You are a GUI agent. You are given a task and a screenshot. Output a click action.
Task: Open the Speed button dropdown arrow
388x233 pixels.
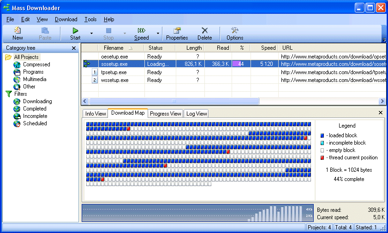click(158, 34)
